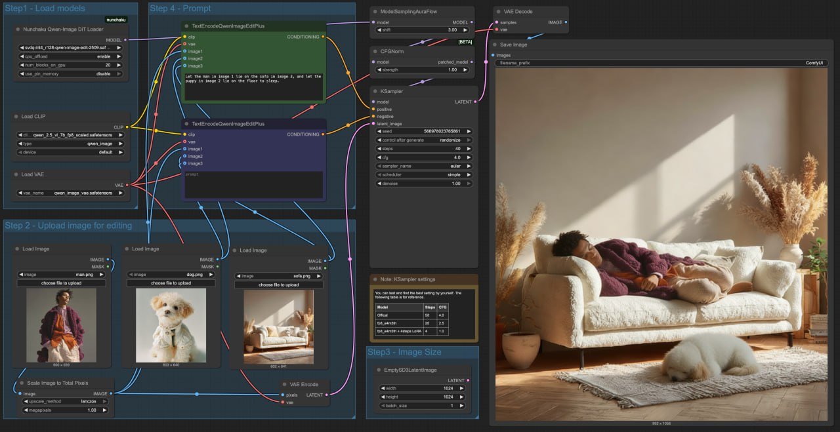The height and width of the screenshot is (432, 840).
Task: Collapse the KSampler node via its title dot
Action: click(374, 91)
